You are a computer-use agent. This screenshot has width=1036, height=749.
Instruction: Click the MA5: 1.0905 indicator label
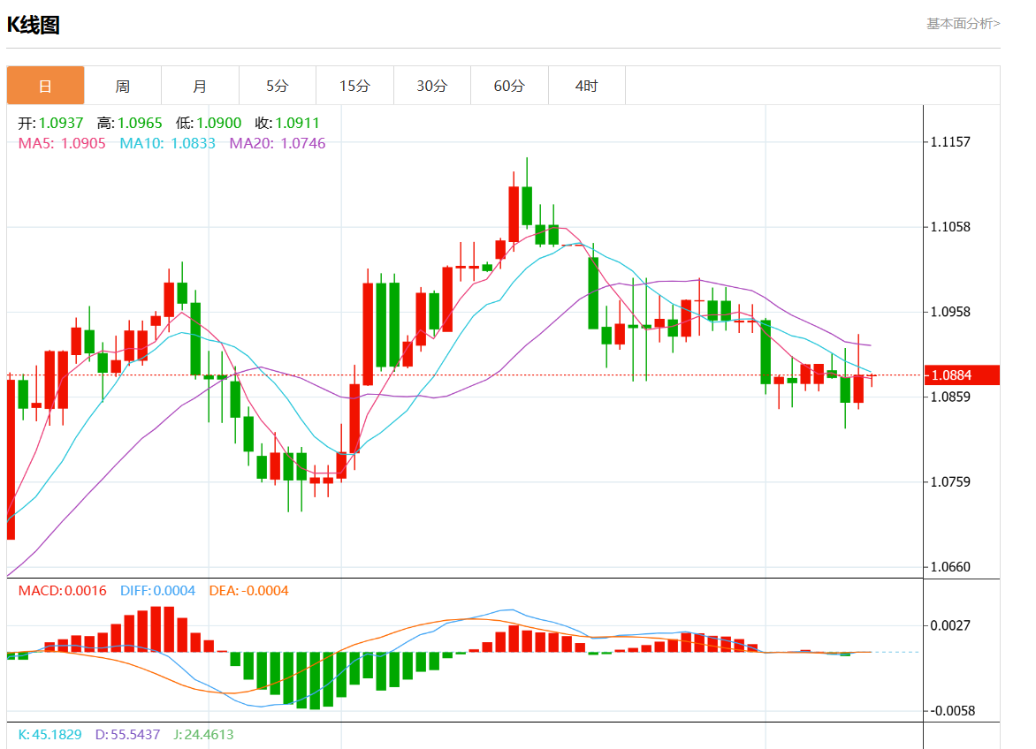click(x=62, y=143)
